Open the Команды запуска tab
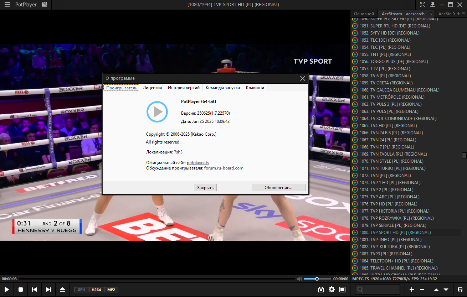The height and width of the screenshot is (297, 467). (x=223, y=88)
